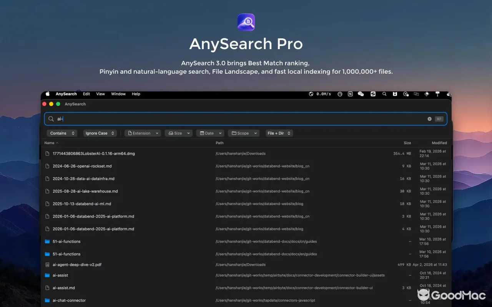This screenshot has width=492, height=307.
Task: Sort results by Path column header
Action: point(219,143)
